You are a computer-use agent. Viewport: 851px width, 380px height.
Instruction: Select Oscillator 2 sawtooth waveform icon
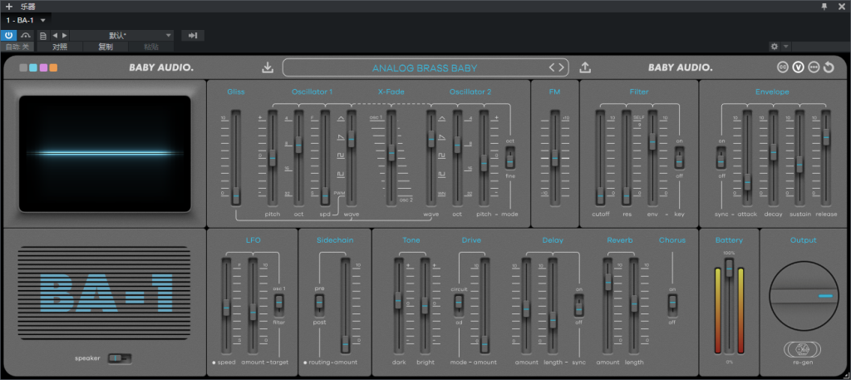pos(442,137)
